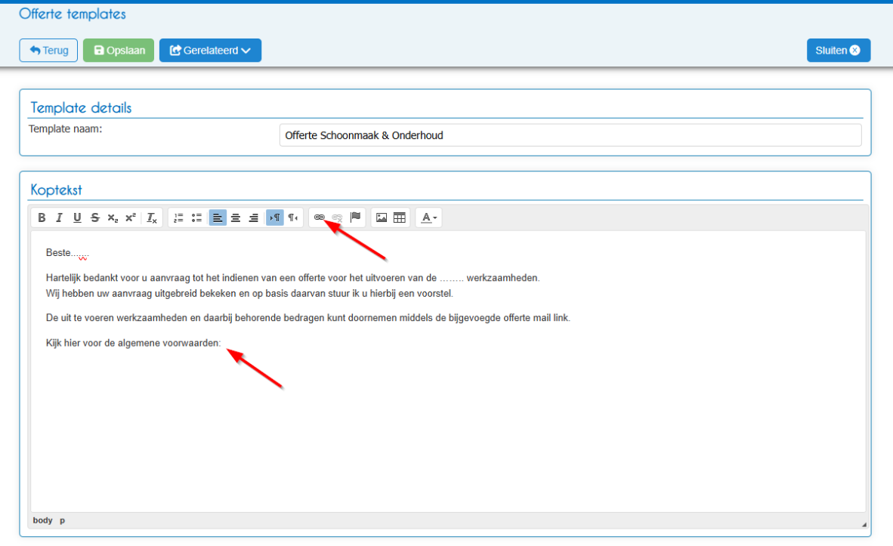This screenshot has width=893, height=546.
Task: Apply underline formatting
Action: point(77,217)
